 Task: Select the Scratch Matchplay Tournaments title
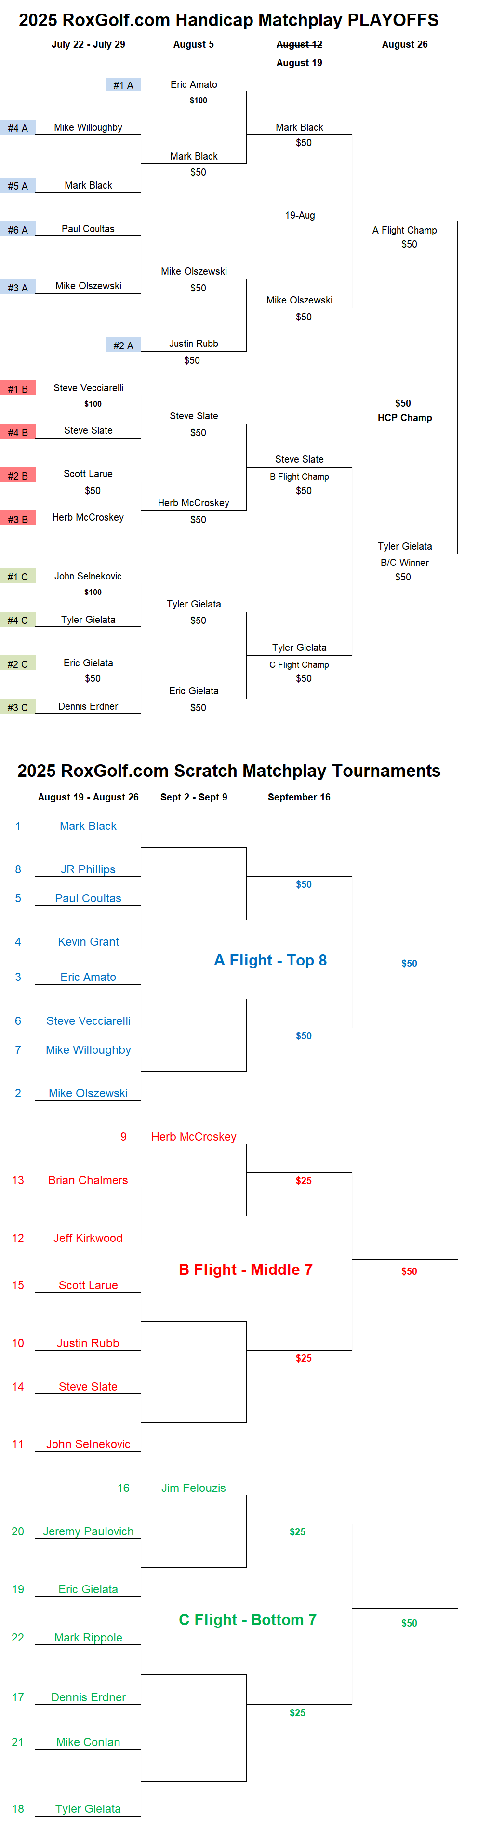228,771
